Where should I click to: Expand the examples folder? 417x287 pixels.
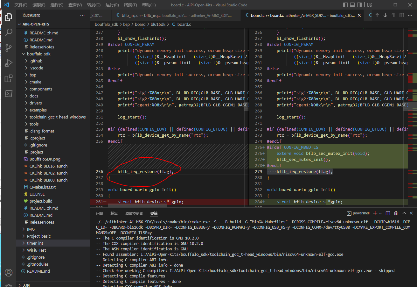click(53, 110)
